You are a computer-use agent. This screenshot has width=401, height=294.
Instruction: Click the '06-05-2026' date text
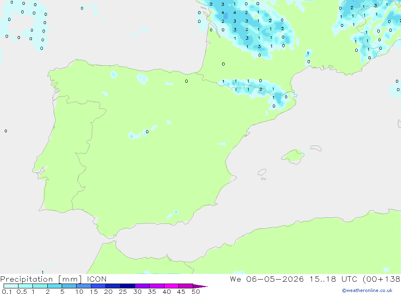click(x=275, y=279)
